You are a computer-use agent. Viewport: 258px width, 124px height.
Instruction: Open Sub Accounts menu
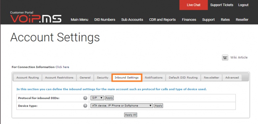coord(132,20)
